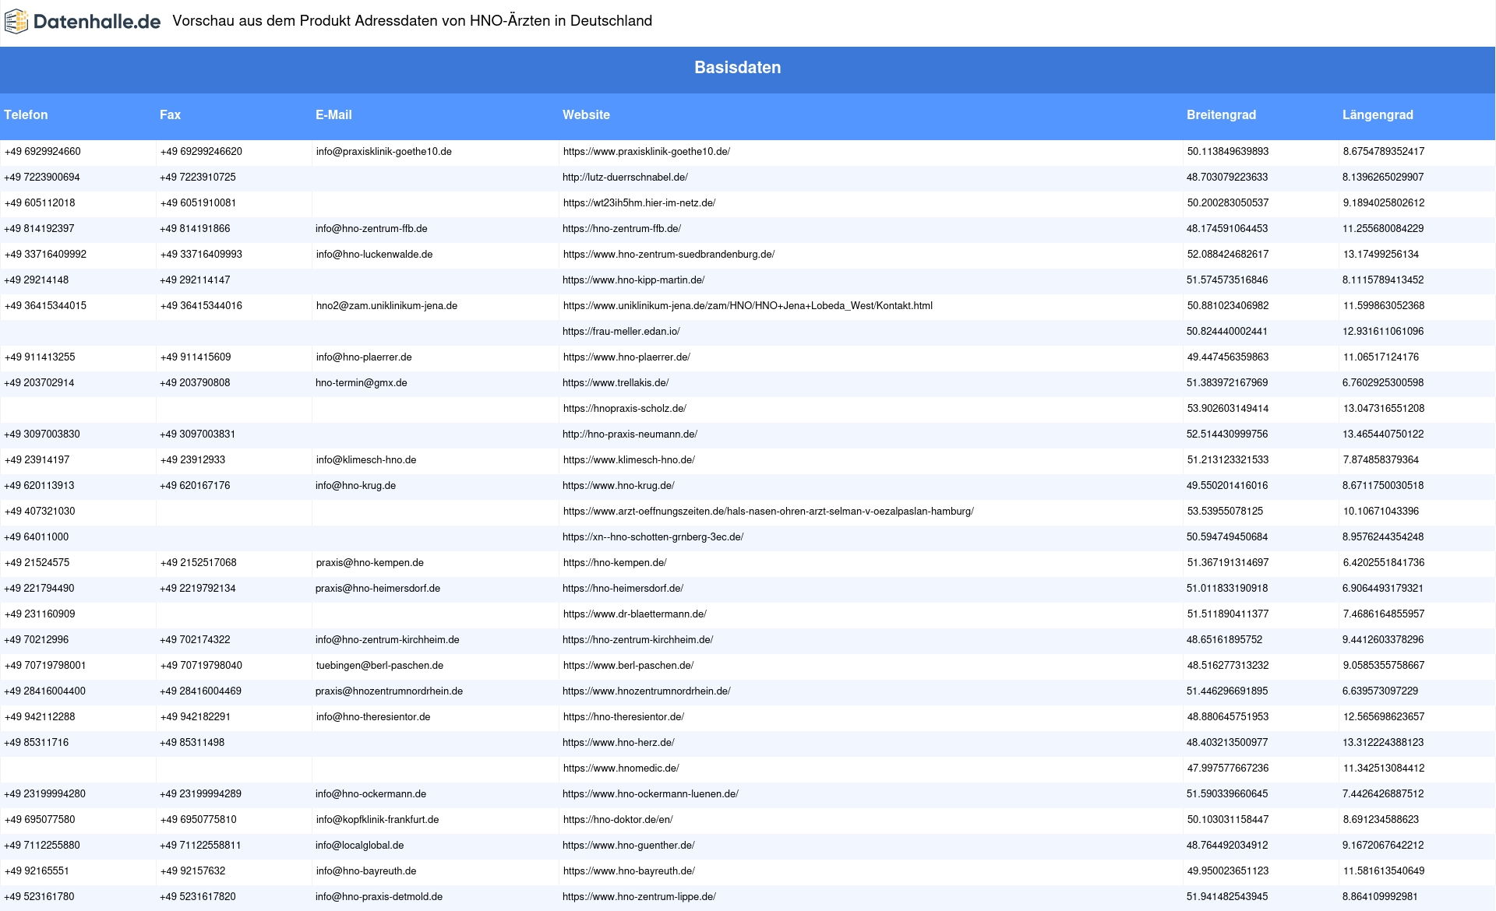This screenshot has height=911, width=1496.
Task: Click phone number +49 911413255
Action: 40,357
